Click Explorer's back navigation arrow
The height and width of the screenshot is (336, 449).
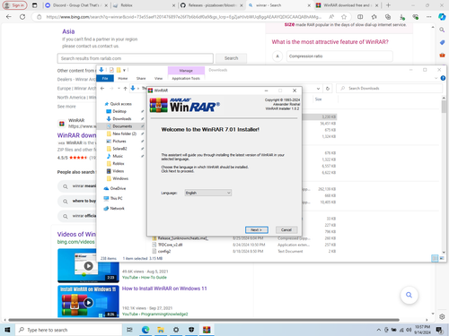102,88
